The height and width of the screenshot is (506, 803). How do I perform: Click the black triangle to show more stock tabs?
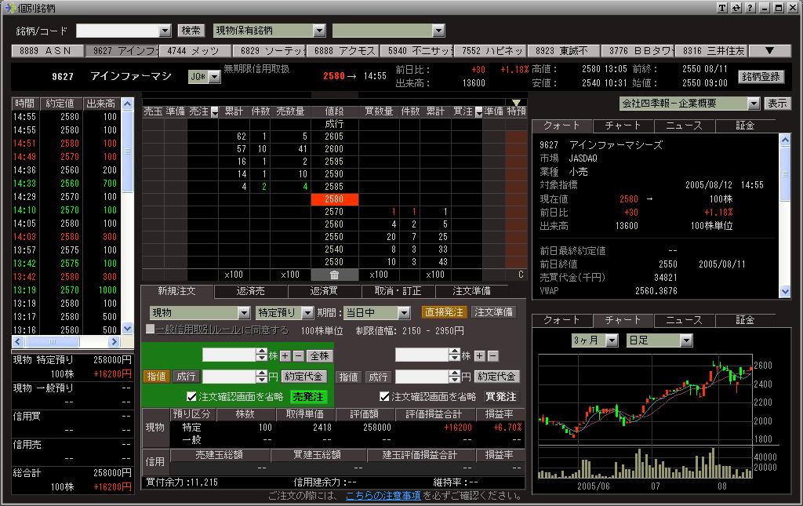point(769,51)
